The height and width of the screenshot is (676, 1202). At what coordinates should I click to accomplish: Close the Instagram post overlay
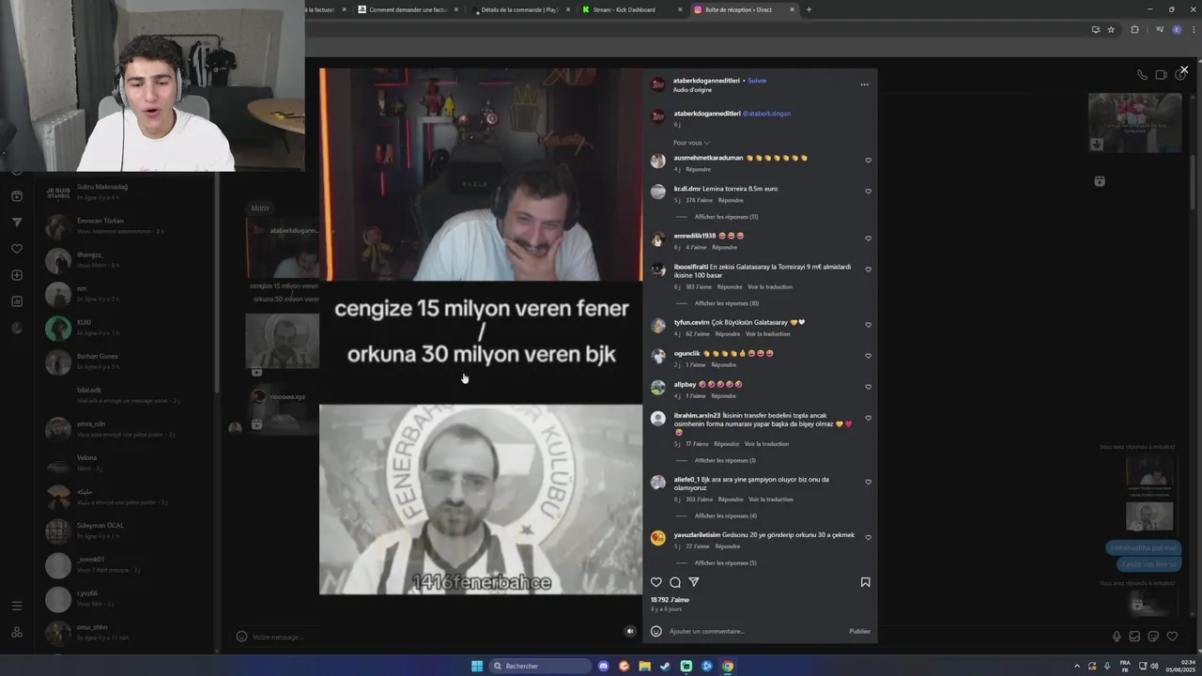pos(1184,69)
